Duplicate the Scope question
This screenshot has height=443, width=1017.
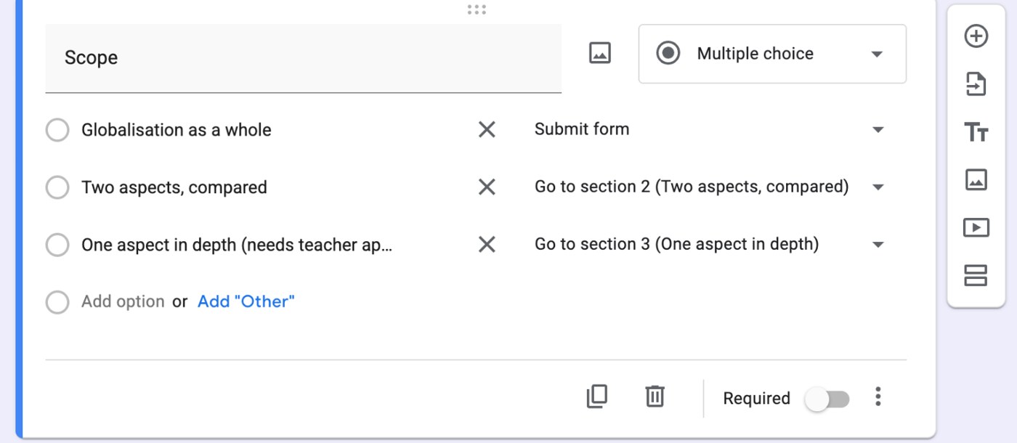[596, 397]
